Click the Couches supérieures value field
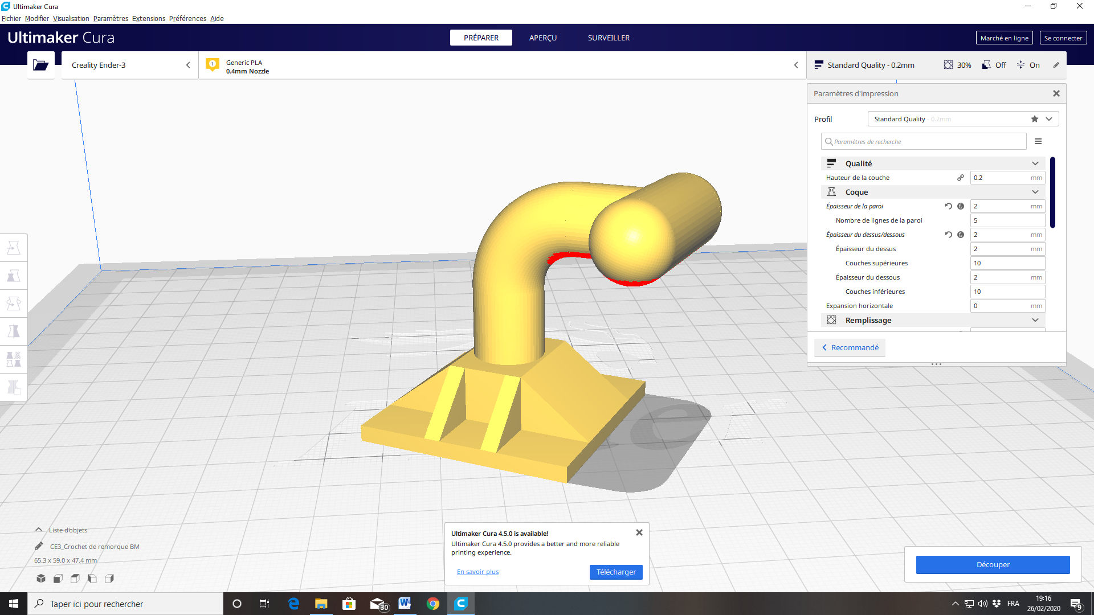The image size is (1094, 615). tap(1007, 263)
